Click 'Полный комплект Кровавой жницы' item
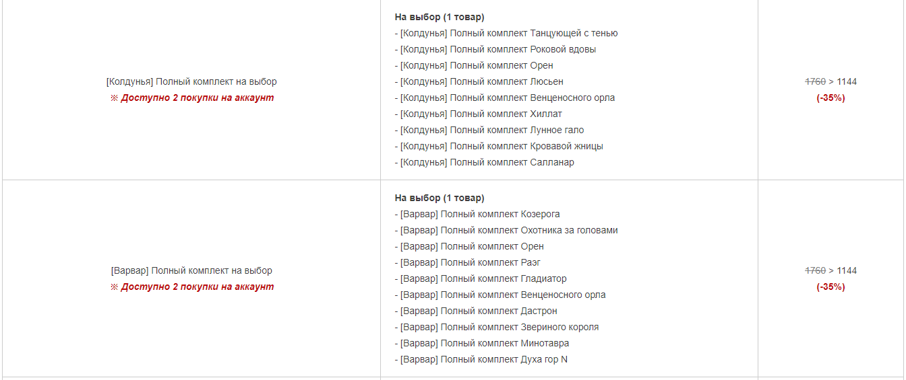This screenshot has height=380, width=906. pos(499,146)
